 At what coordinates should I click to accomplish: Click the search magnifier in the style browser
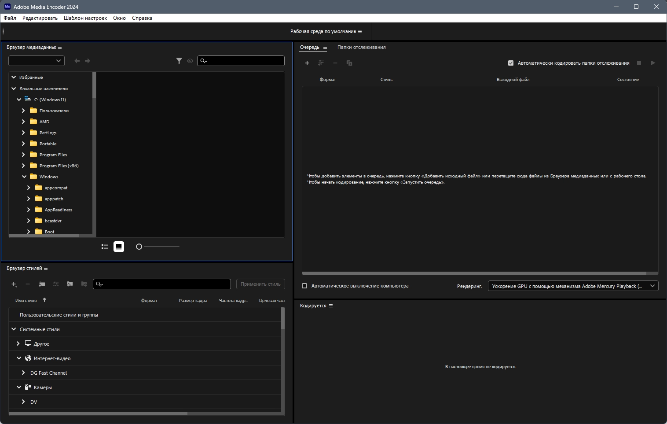(x=99, y=284)
